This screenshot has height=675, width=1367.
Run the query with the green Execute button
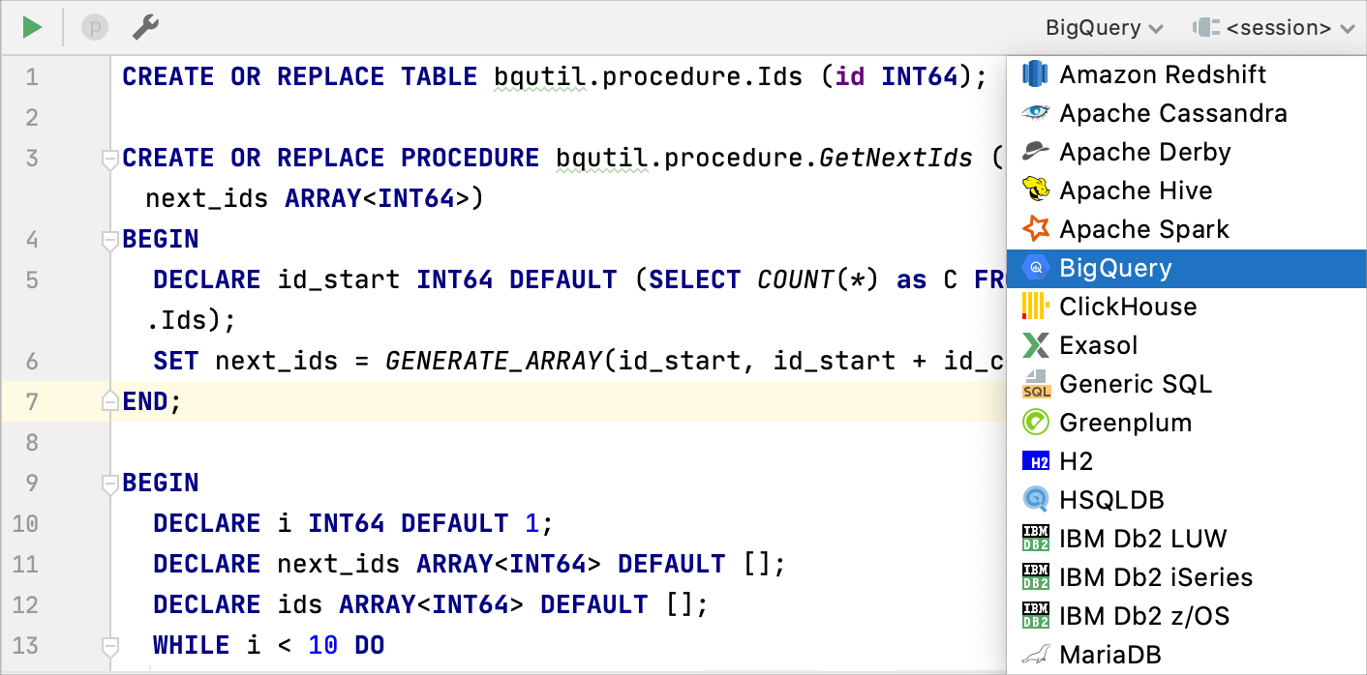33,27
